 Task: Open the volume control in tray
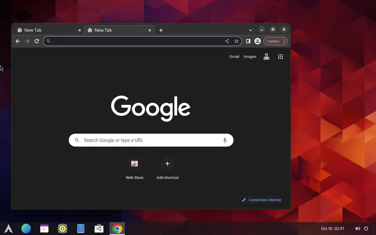coord(357,229)
